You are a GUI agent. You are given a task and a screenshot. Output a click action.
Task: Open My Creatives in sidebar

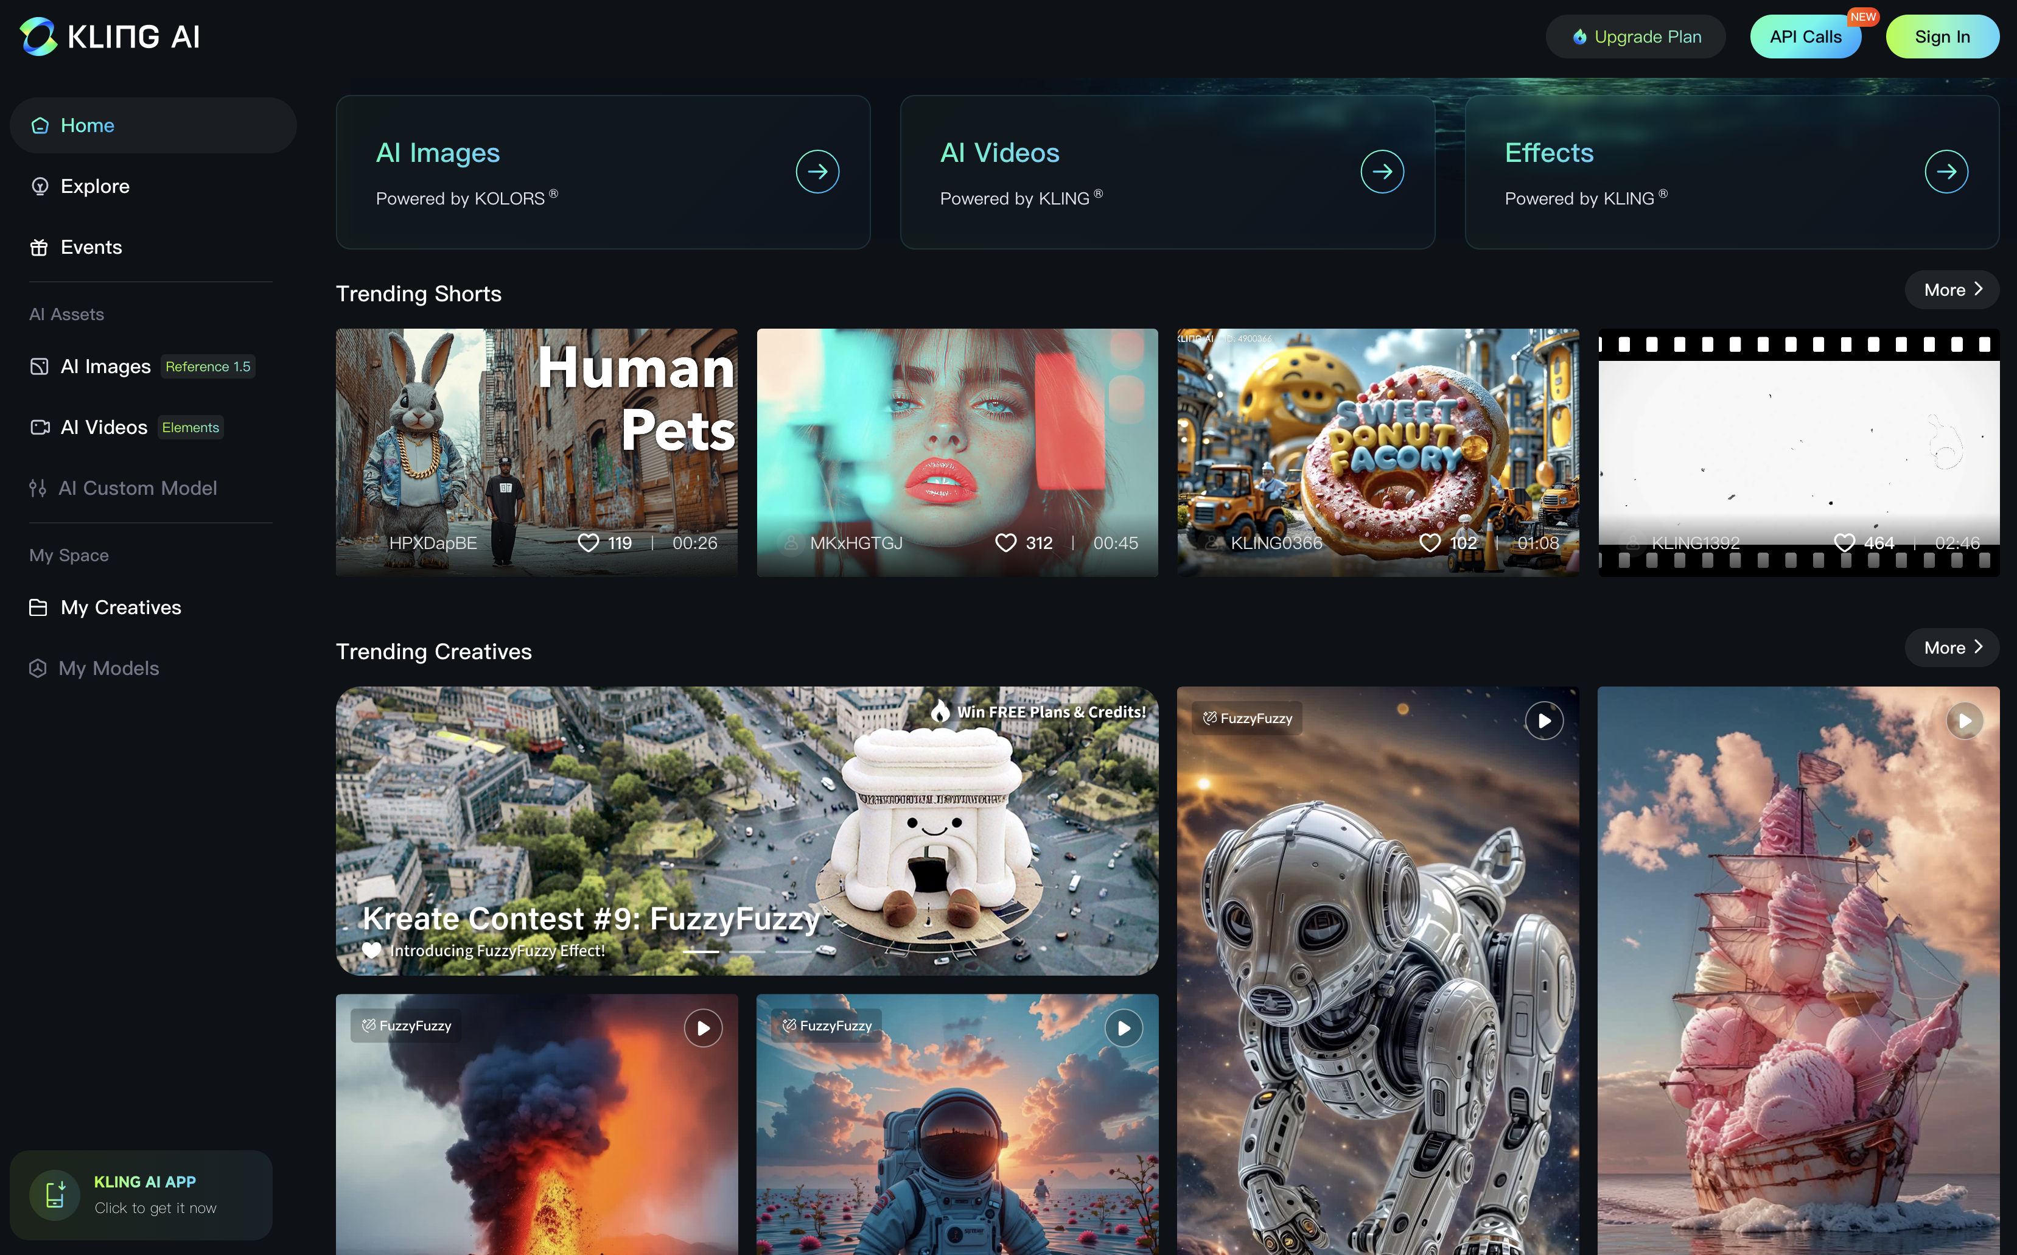121,607
